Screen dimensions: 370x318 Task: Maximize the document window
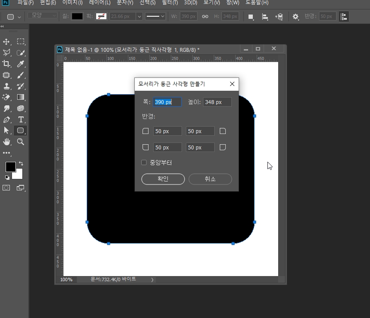[x=258, y=49]
